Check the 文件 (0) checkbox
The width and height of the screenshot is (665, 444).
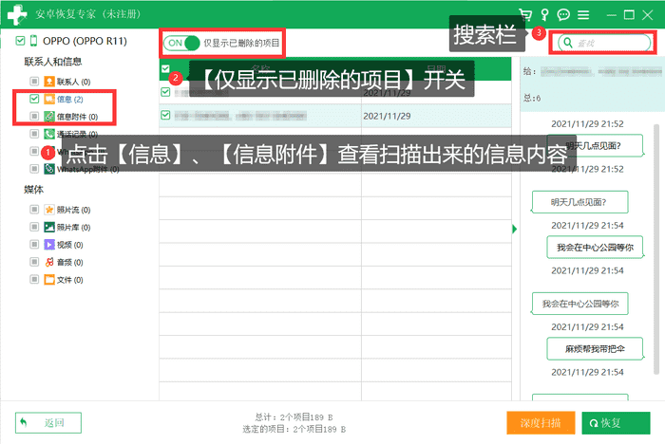point(34,279)
